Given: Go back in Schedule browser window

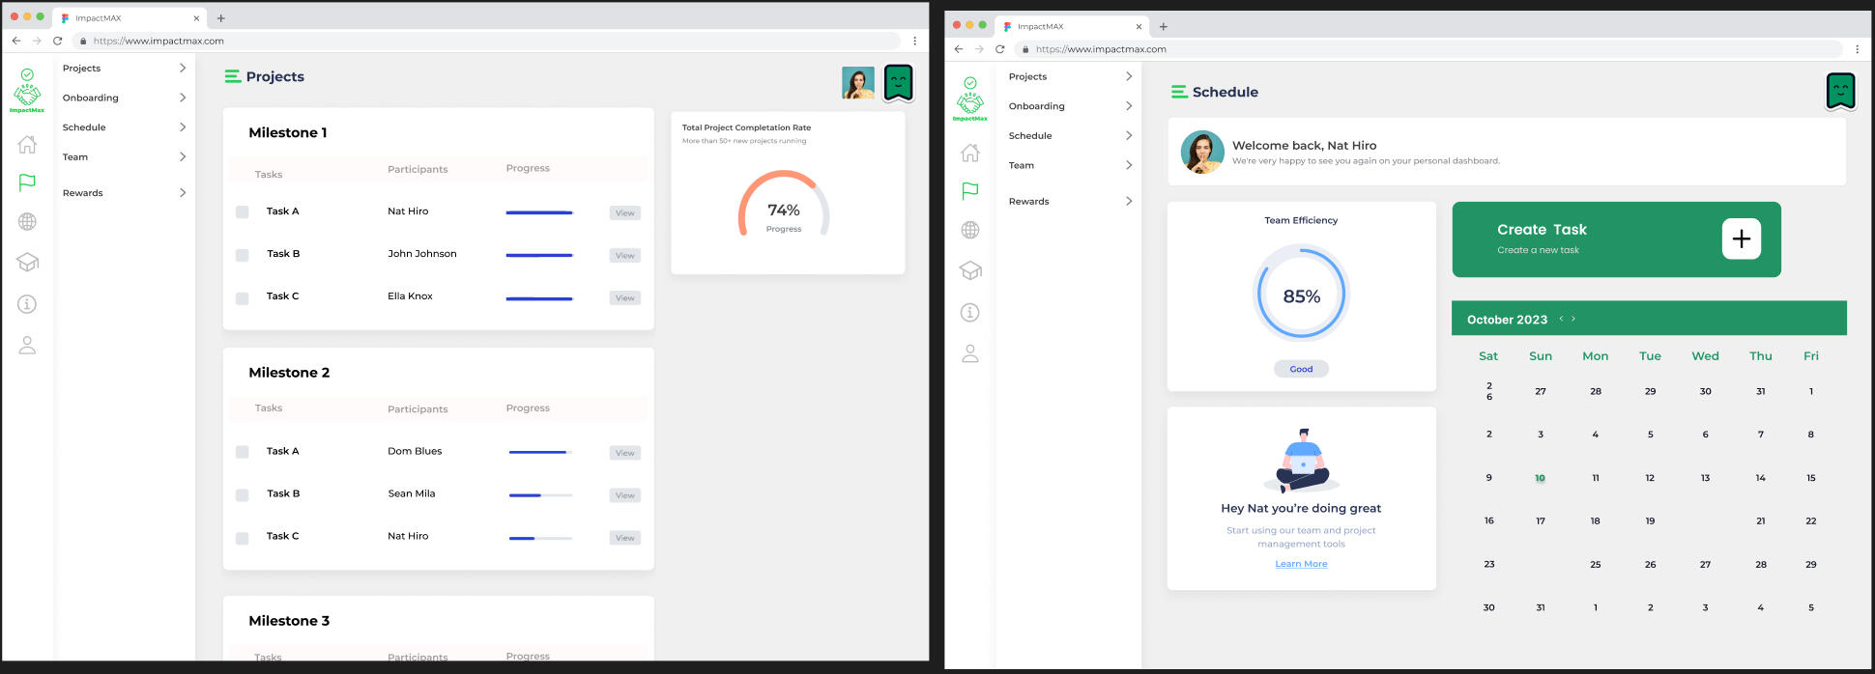Looking at the screenshot, I should [959, 49].
